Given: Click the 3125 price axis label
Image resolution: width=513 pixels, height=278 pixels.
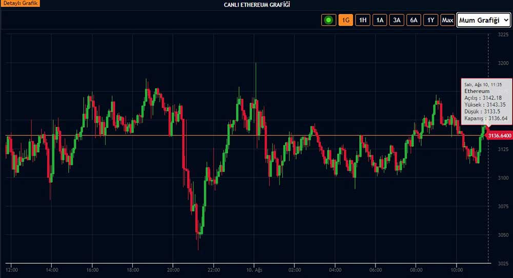Looking at the screenshot, I should click(503, 149).
